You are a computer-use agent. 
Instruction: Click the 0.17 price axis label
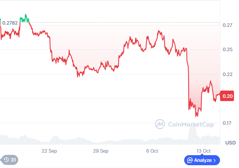click(x=228, y=123)
